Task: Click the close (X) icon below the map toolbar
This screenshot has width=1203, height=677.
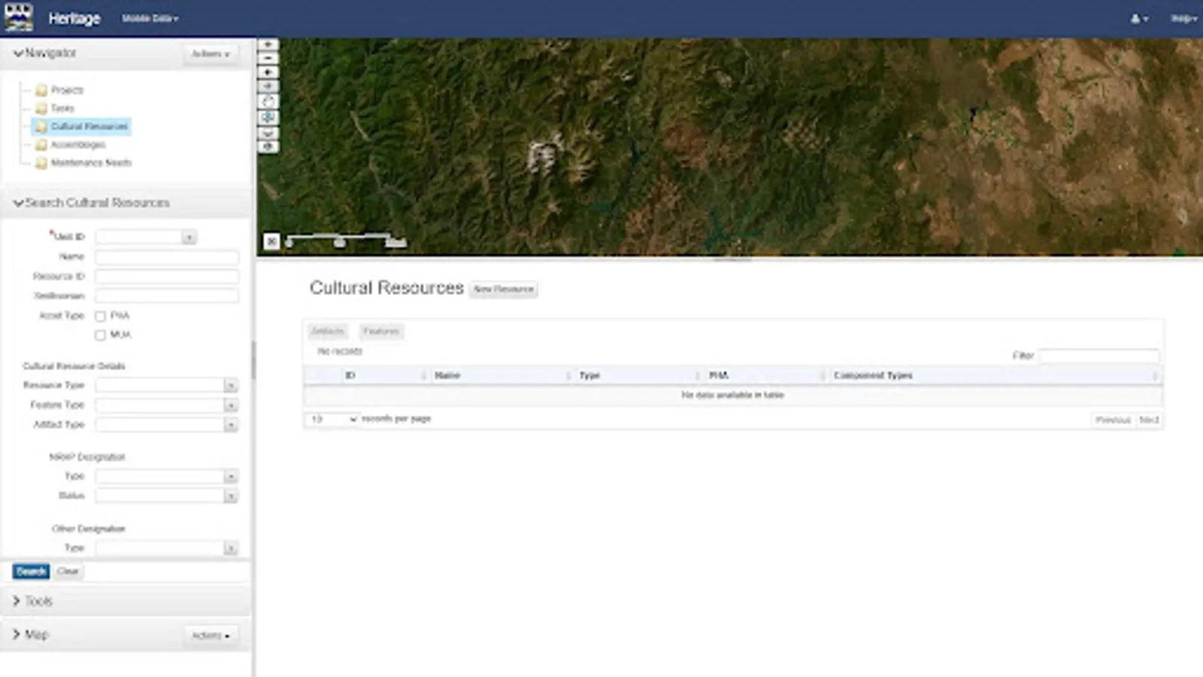Action: (271, 241)
